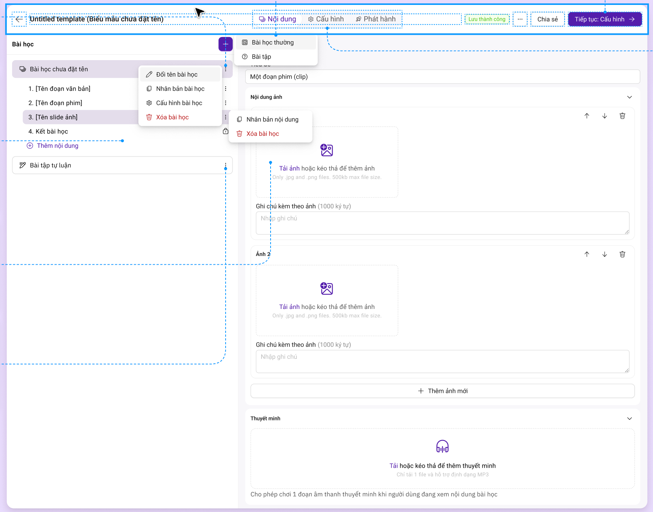Viewport: 653px width, 512px height.
Task: Click the Untitled template title text
Action: [97, 19]
